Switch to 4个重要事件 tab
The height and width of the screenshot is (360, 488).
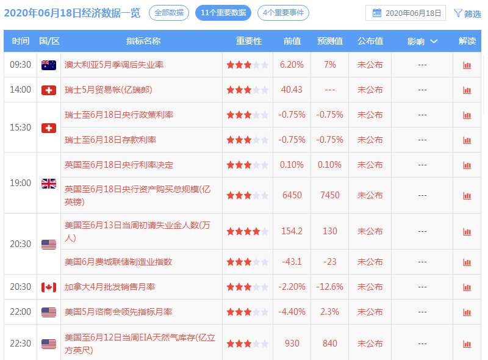click(x=283, y=12)
